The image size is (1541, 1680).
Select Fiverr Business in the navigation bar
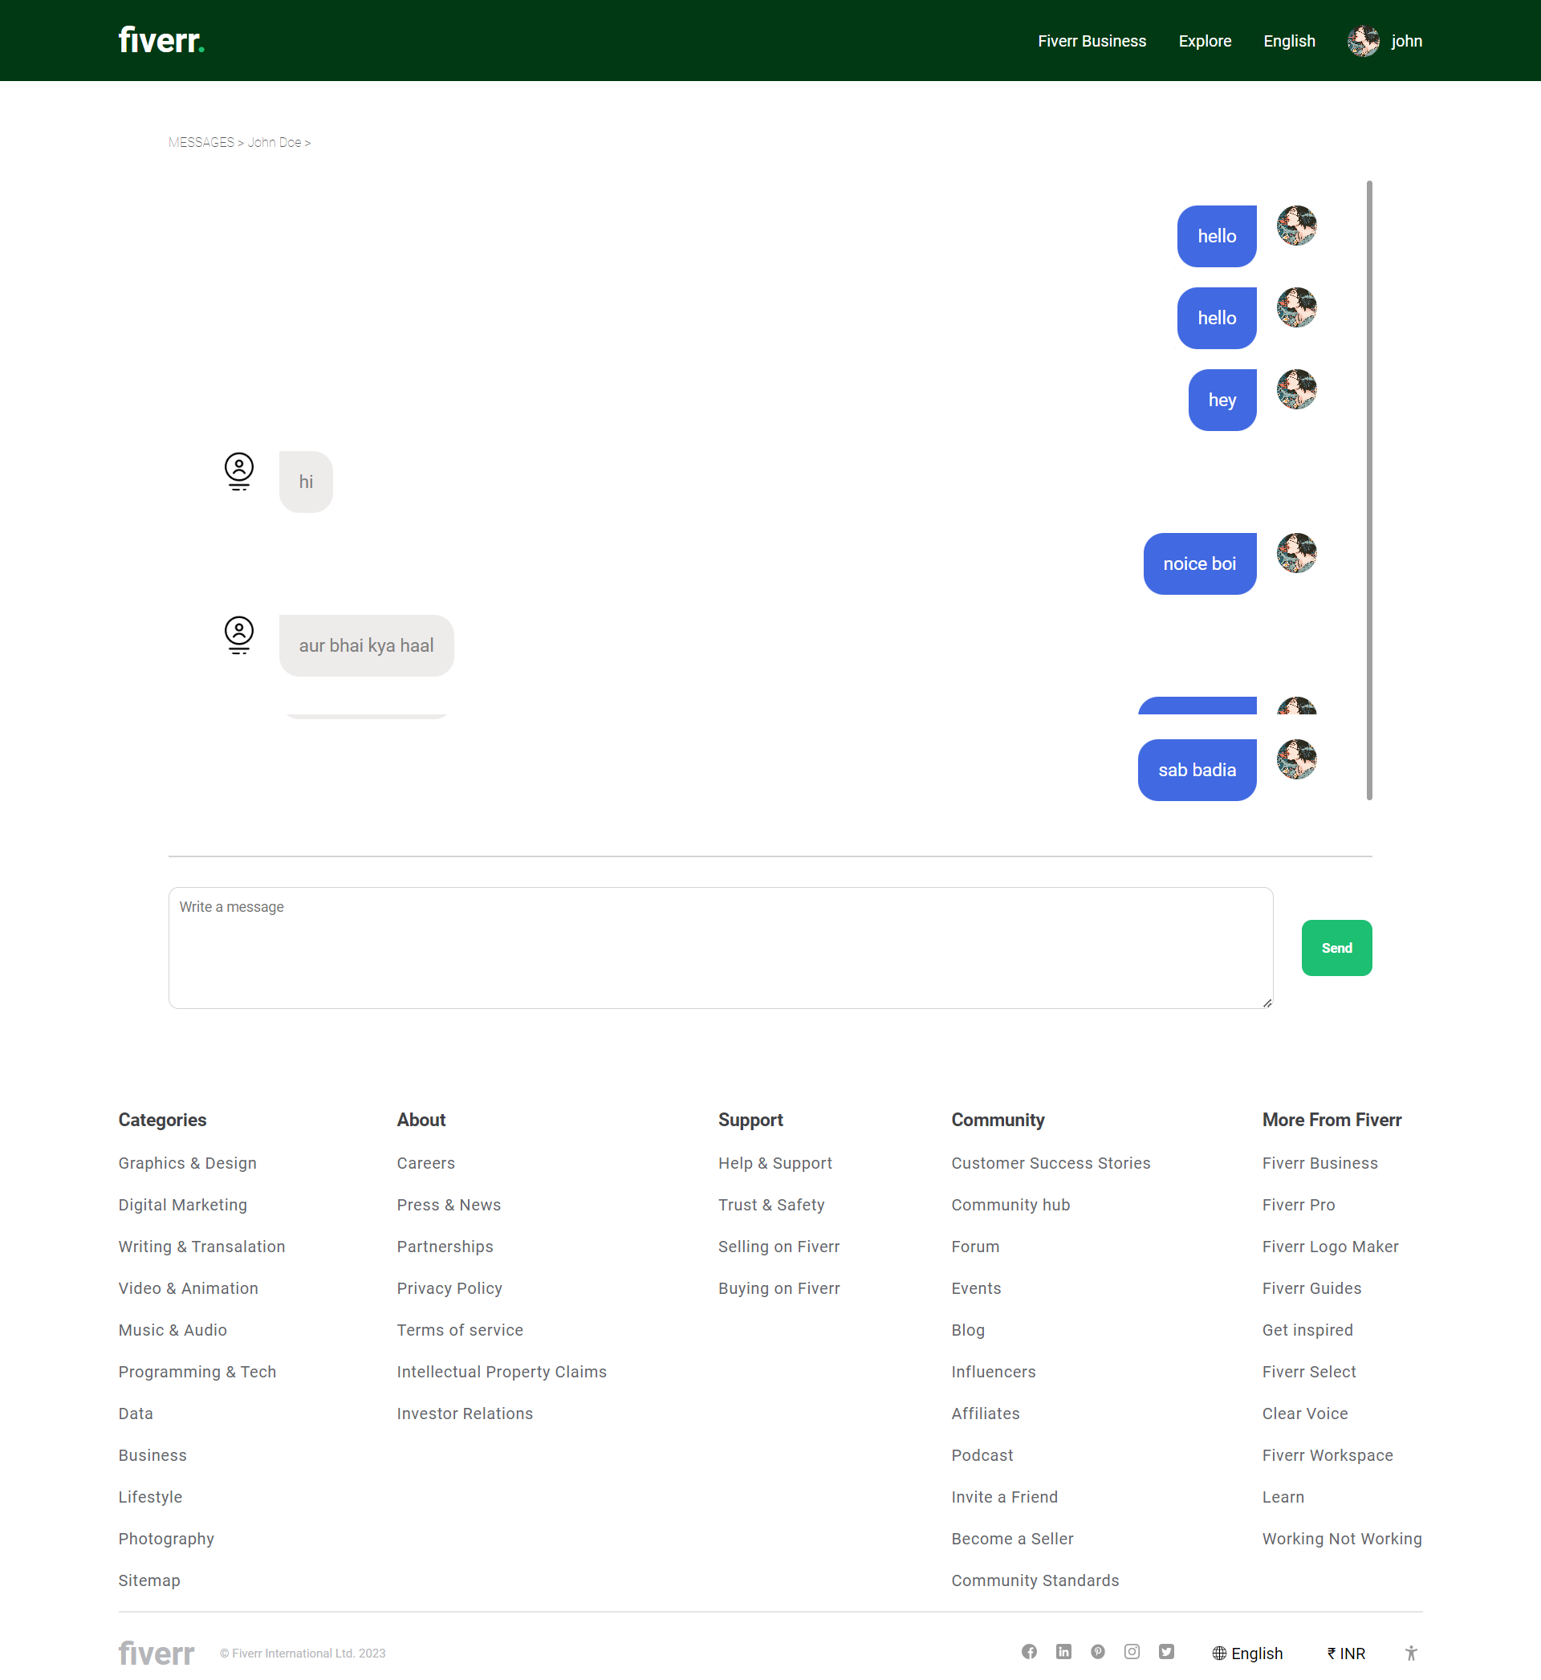point(1092,40)
